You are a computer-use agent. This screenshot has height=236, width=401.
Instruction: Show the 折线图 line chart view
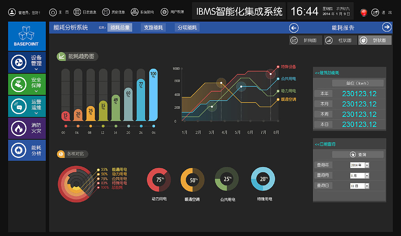pos(306,40)
